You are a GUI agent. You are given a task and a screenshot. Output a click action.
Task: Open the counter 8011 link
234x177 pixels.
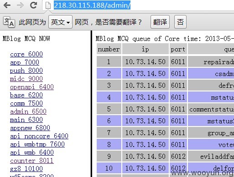32,161
